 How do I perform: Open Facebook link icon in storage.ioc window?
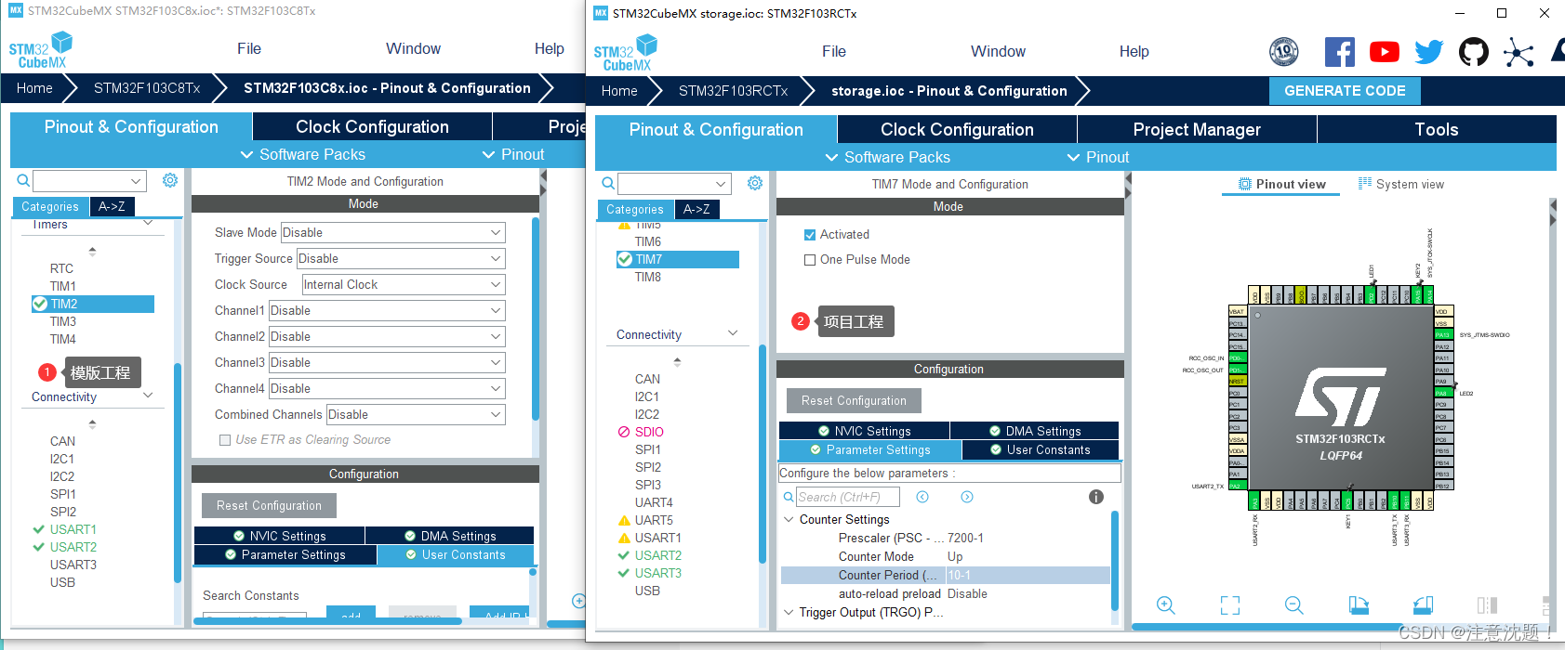1339,52
